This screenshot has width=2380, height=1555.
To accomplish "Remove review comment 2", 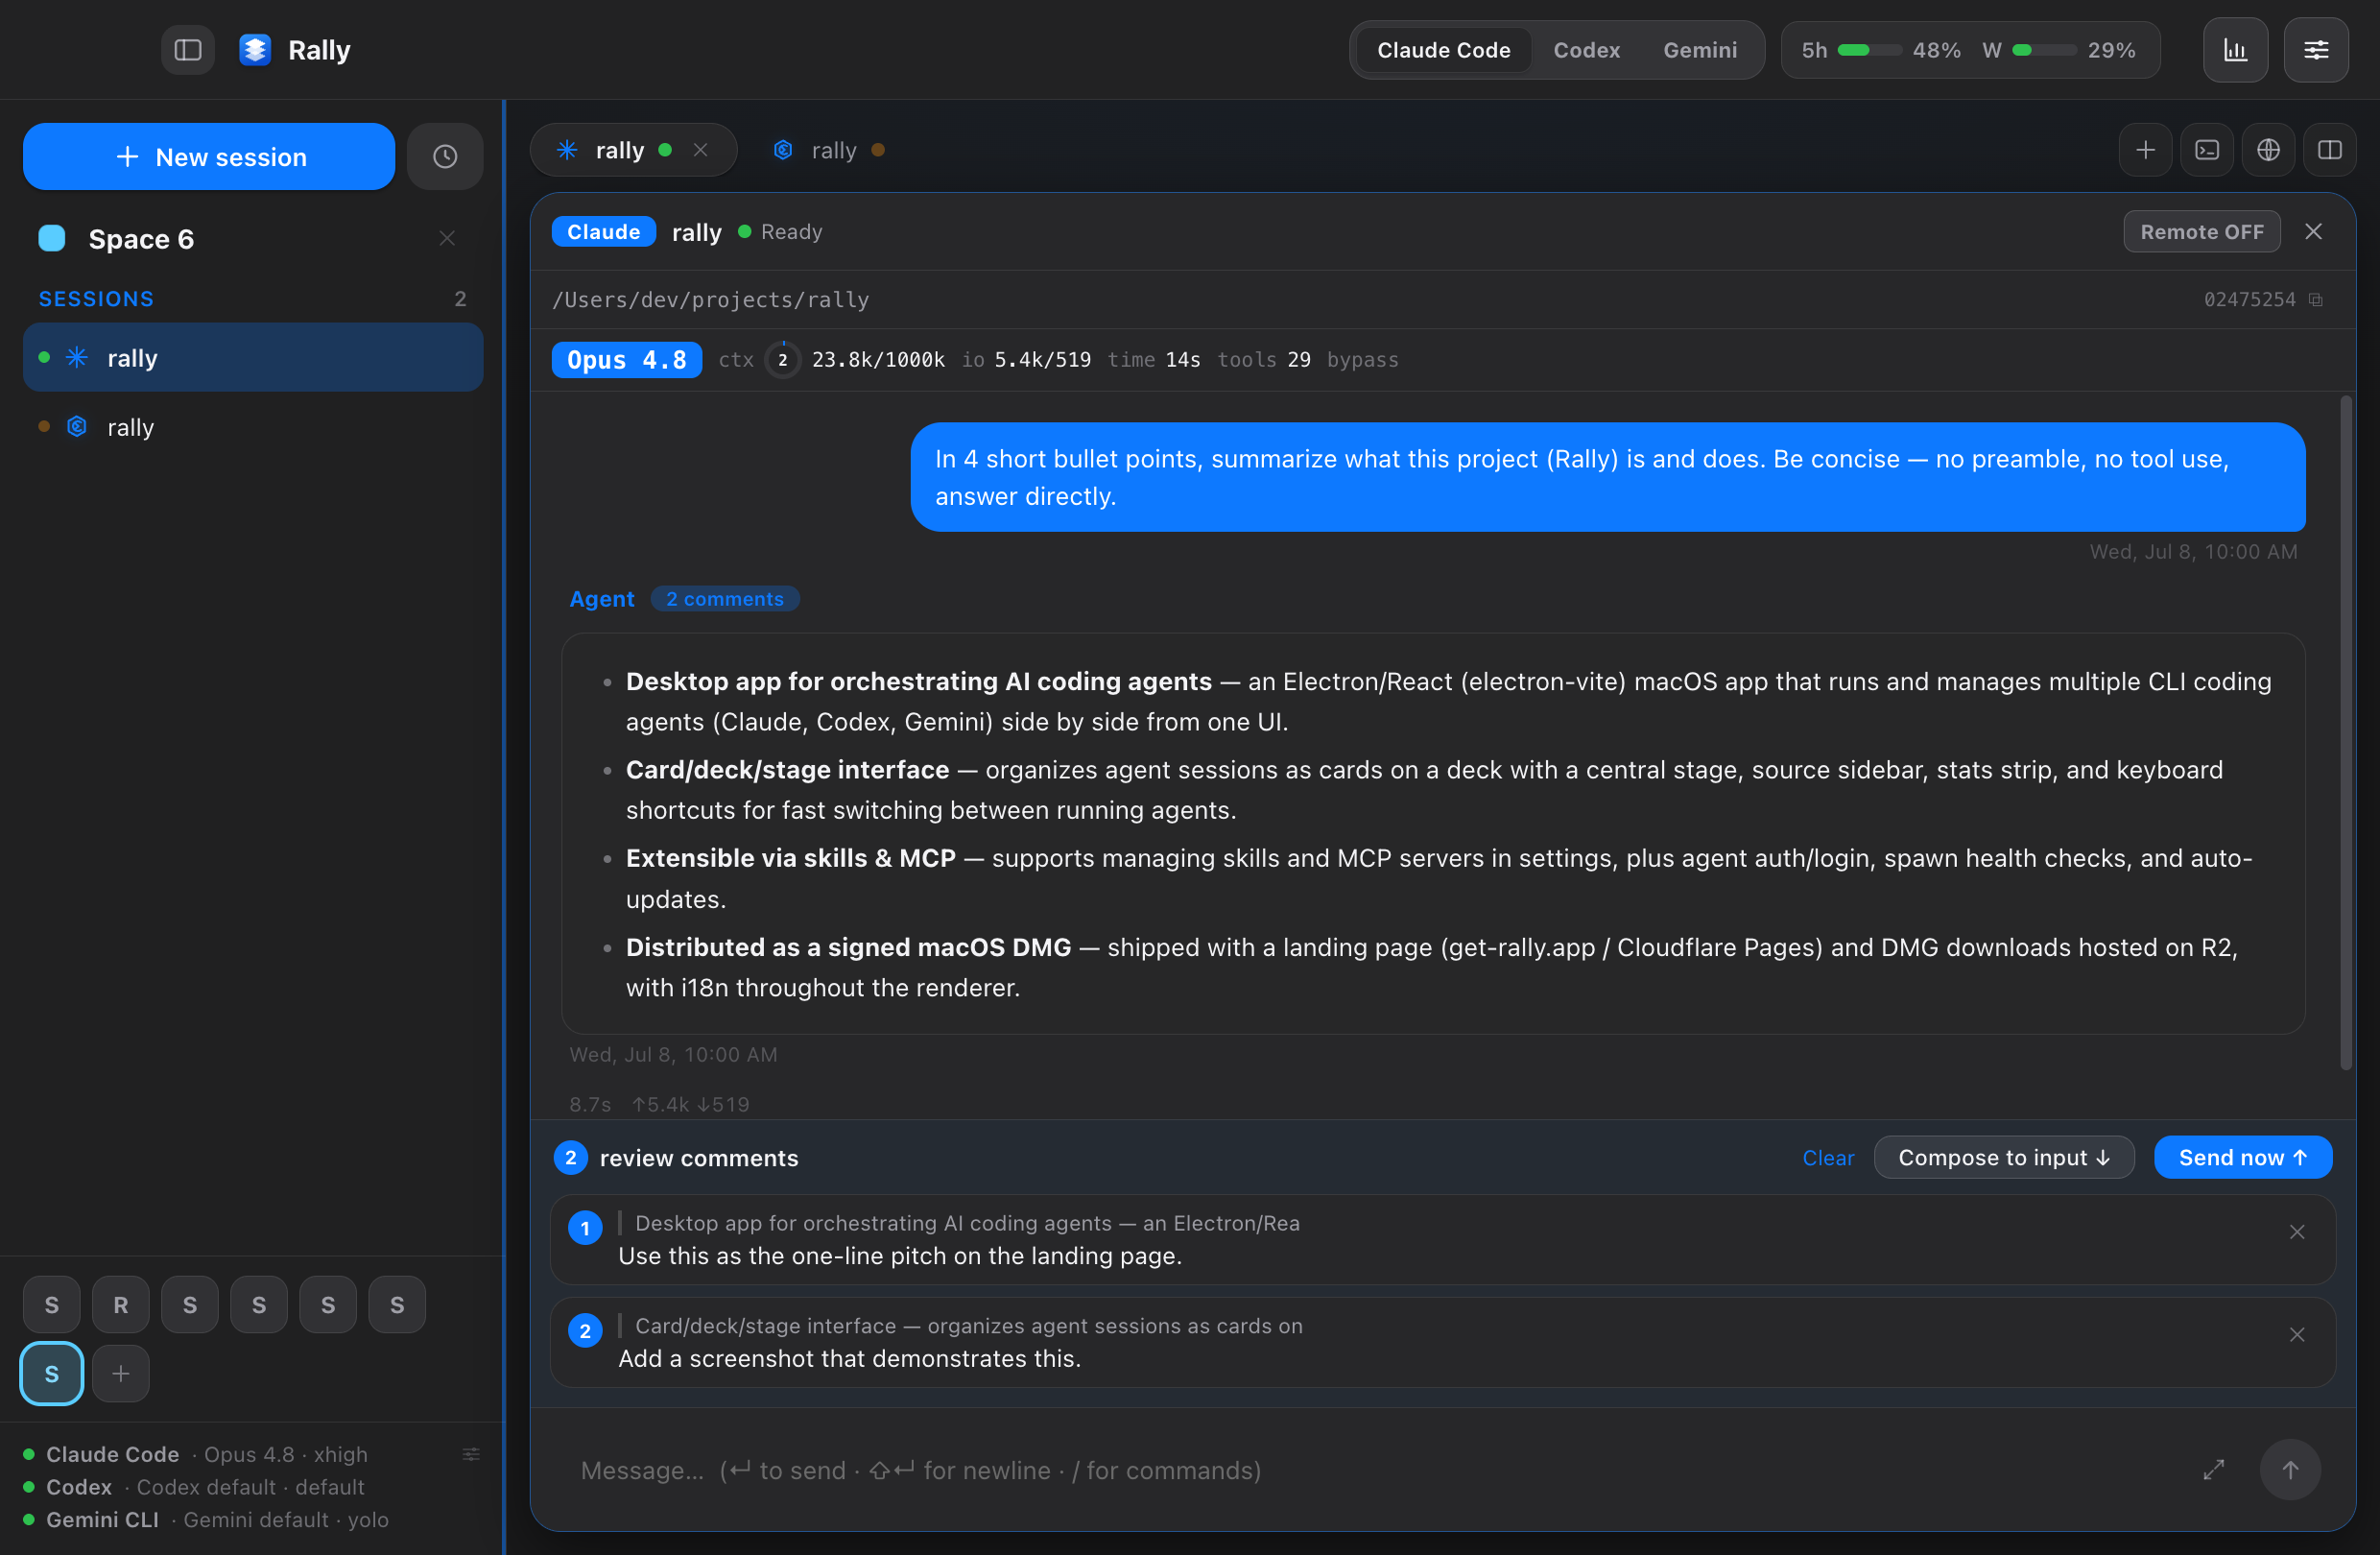I will click(2297, 1335).
